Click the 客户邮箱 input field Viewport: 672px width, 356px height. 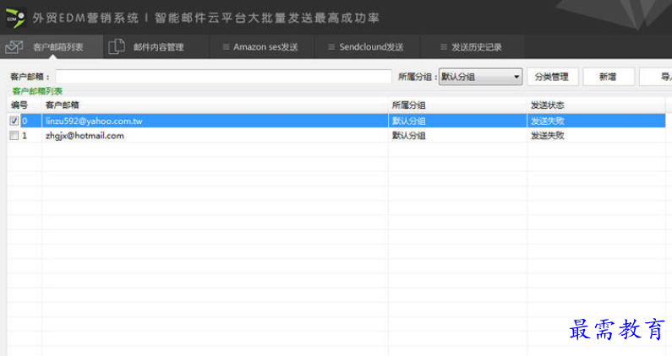(x=223, y=77)
